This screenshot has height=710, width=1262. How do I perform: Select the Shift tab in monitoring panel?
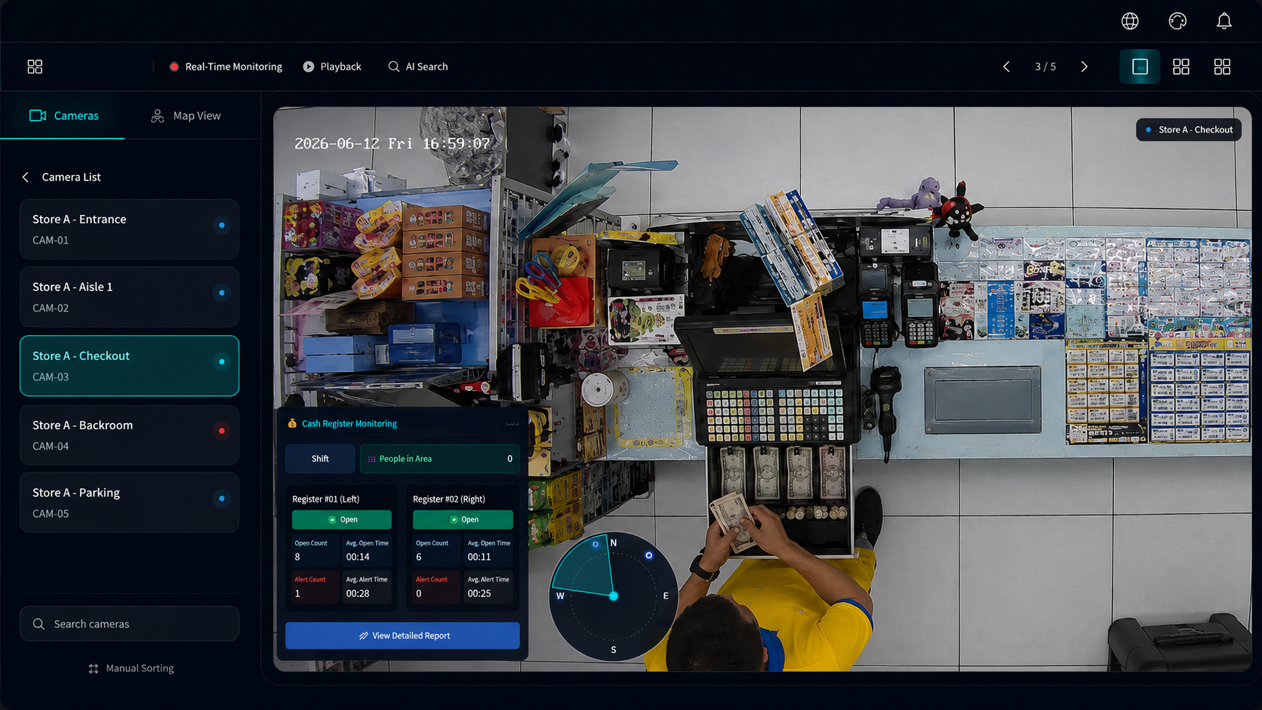point(320,459)
